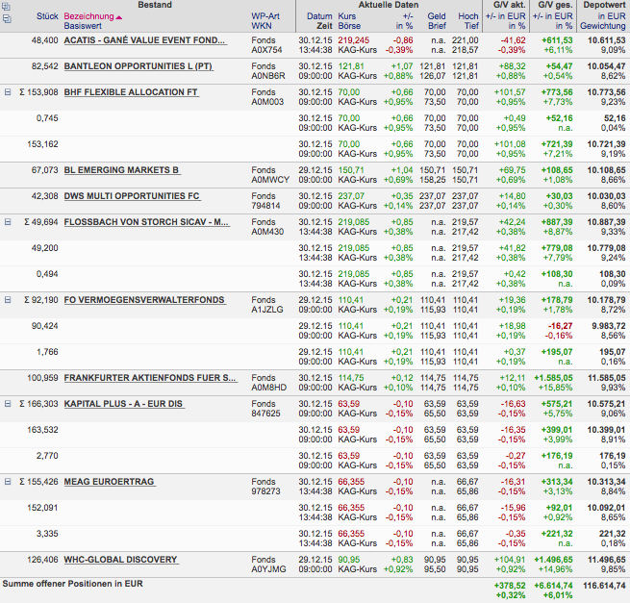Click total G/V akt. value +378,52
Viewport: 630px width, 603px height.
510,586
